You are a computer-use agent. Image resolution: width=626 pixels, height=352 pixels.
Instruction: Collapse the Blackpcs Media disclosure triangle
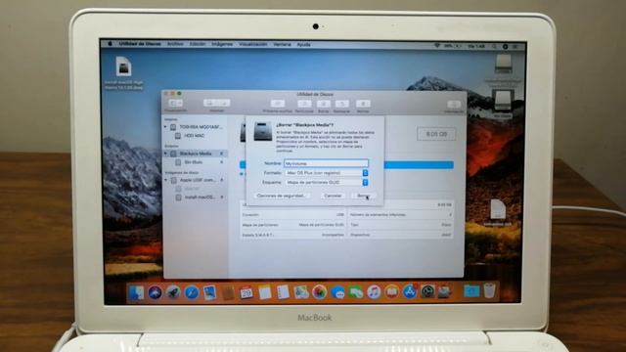click(x=166, y=154)
